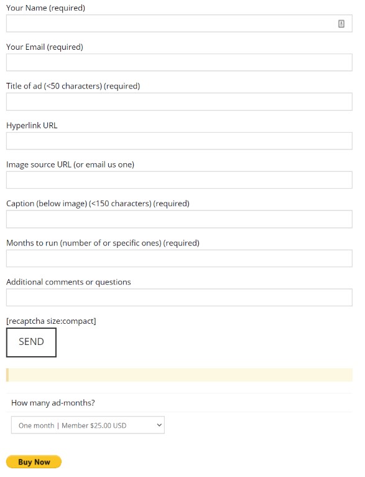Select the Title of ad text field
This screenshot has width=365, height=477.
pos(179,102)
